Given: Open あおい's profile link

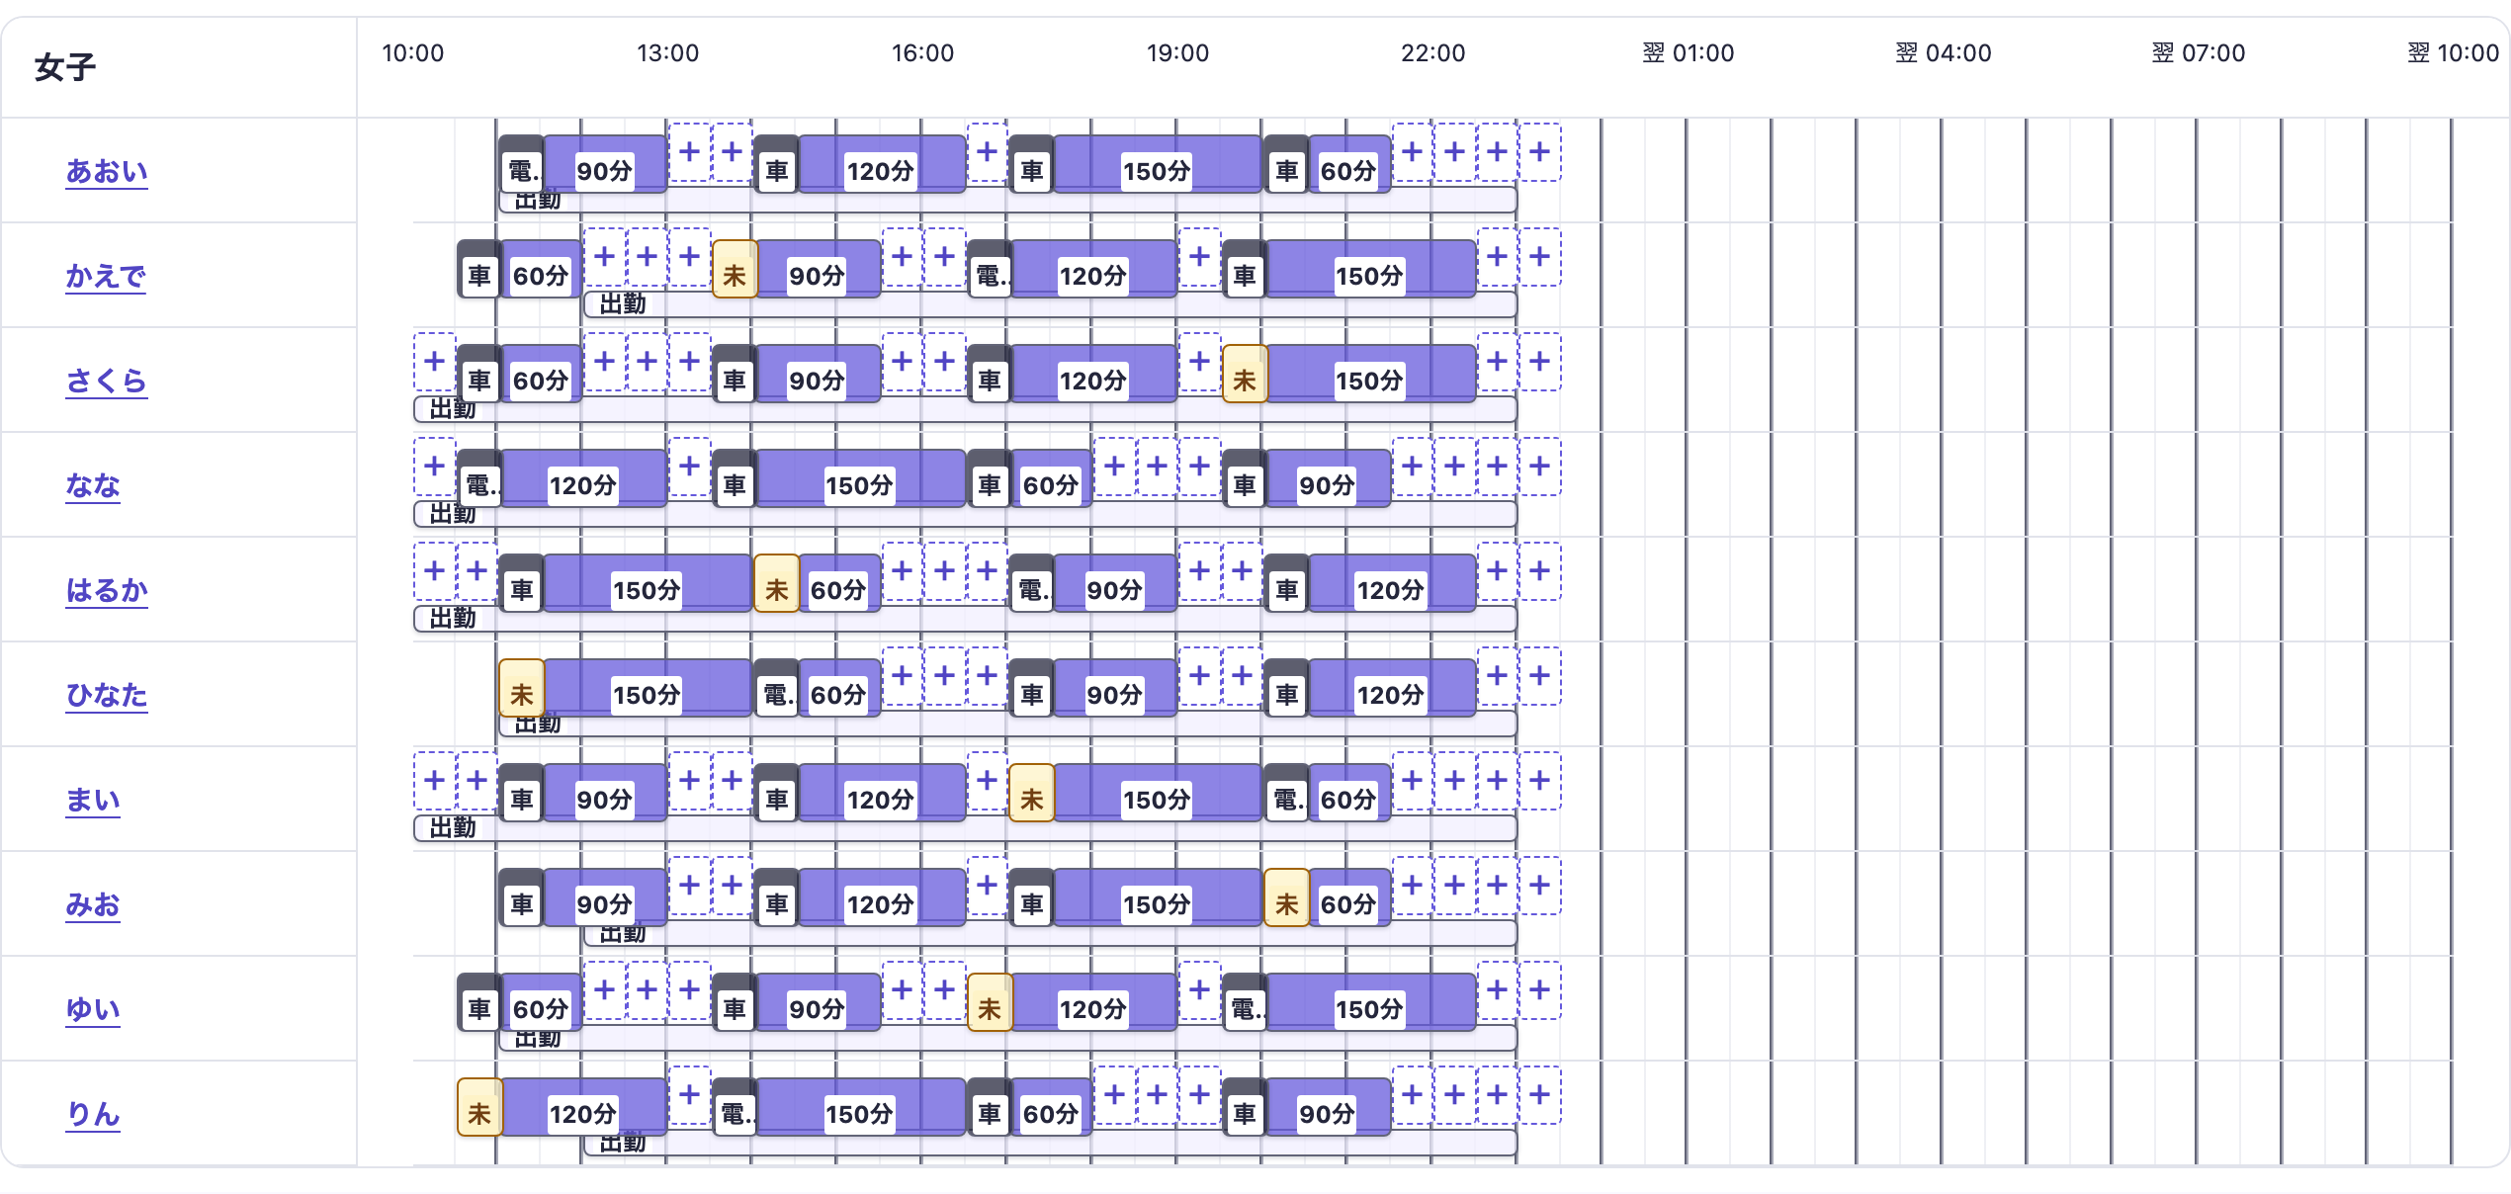Looking at the screenshot, I should [x=107, y=172].
